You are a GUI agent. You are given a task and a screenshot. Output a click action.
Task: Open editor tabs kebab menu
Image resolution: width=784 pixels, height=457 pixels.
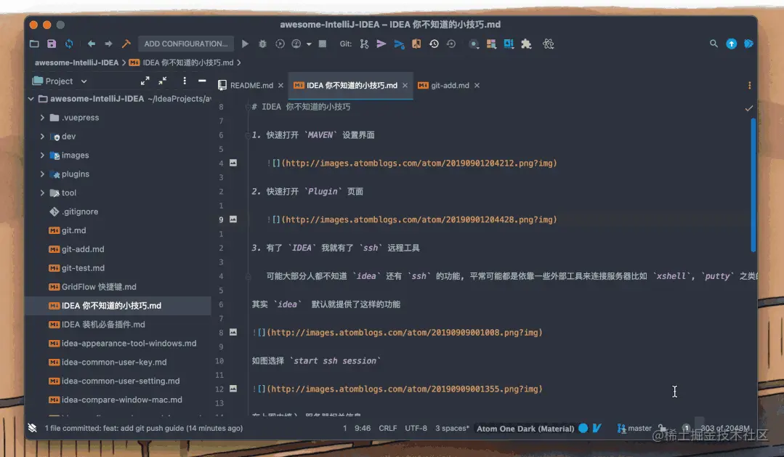(749, 86)
